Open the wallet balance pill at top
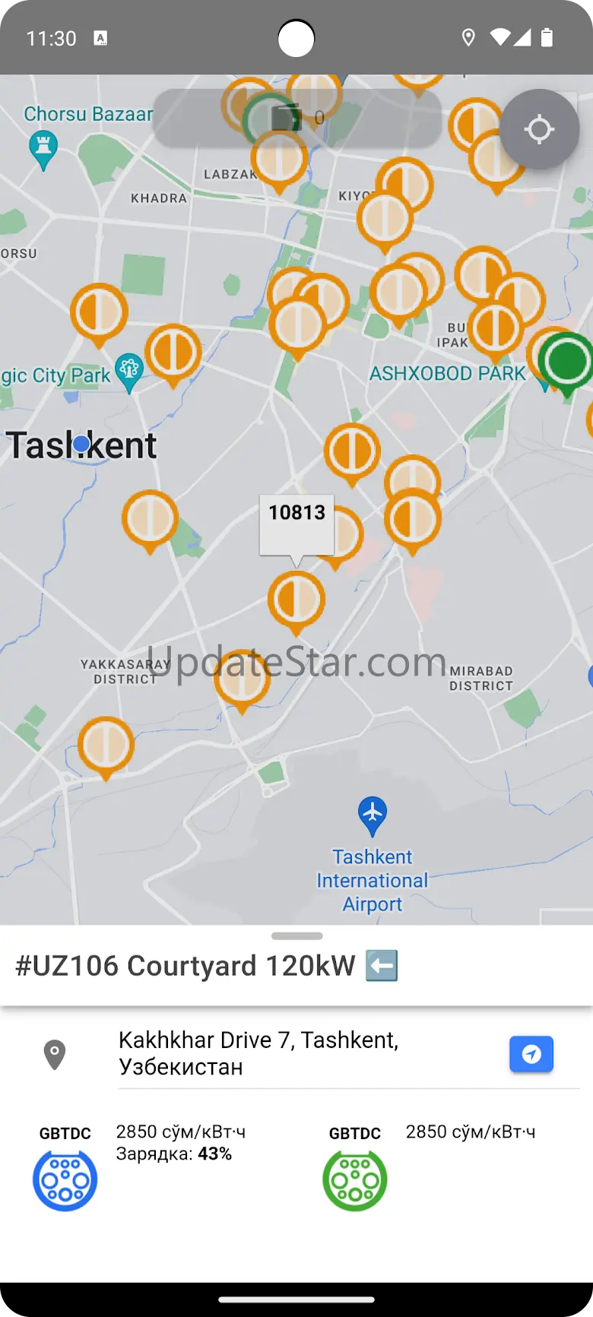593x1317 pixels. [x=297, y=118]
